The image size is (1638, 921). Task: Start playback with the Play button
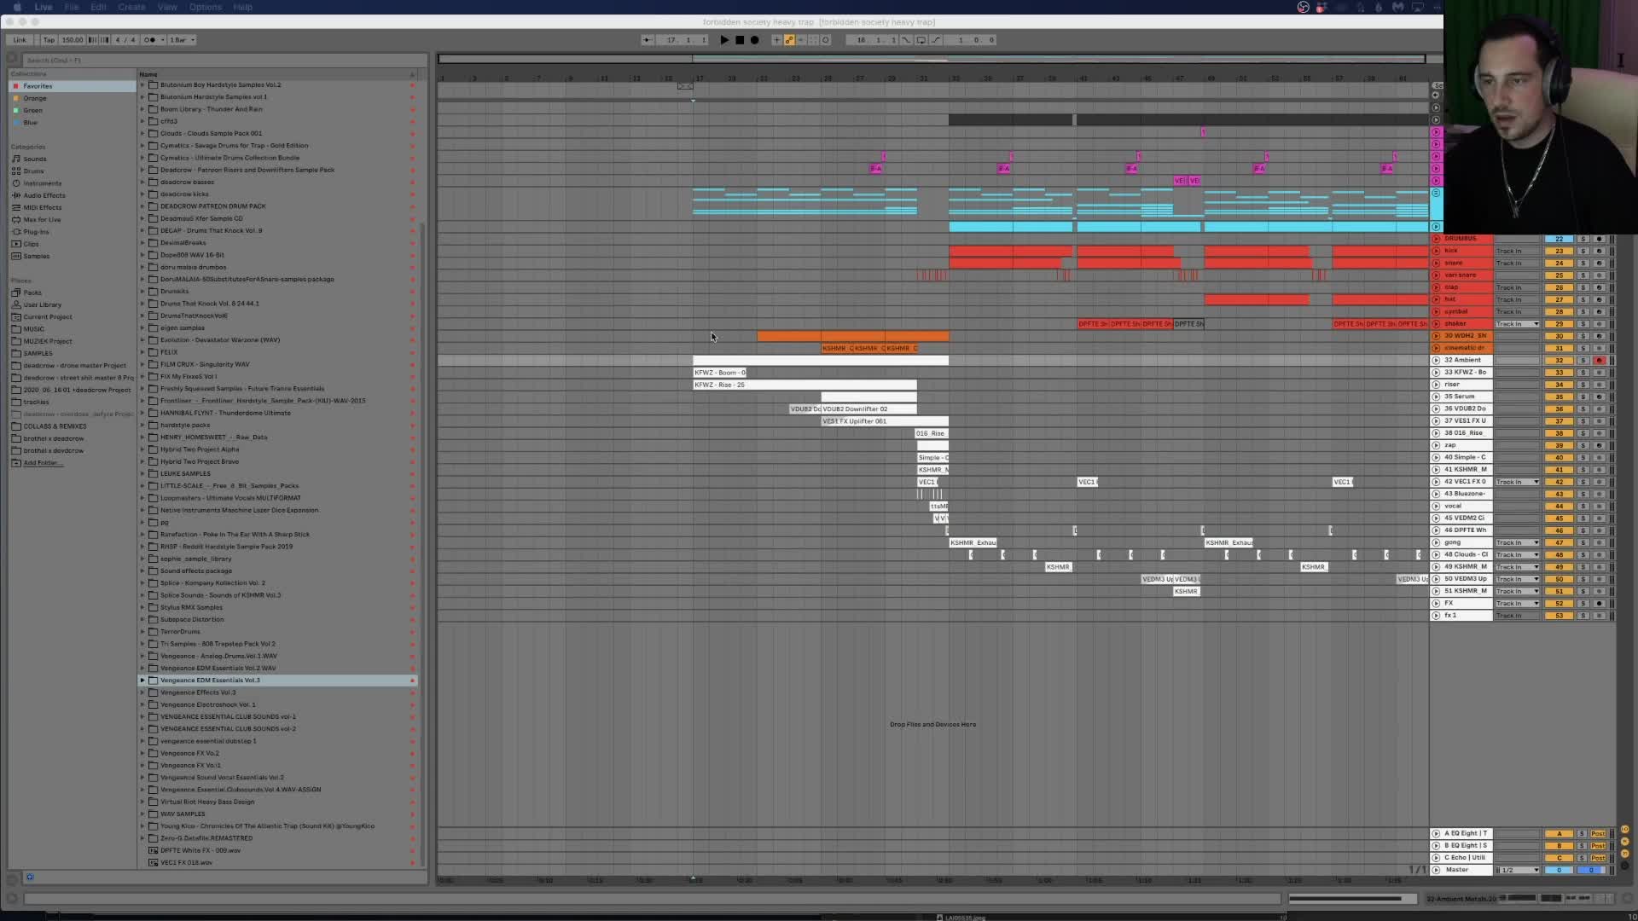[x=724, y=40]
